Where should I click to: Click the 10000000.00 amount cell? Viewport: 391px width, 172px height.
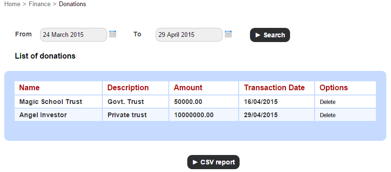(204, 115)
